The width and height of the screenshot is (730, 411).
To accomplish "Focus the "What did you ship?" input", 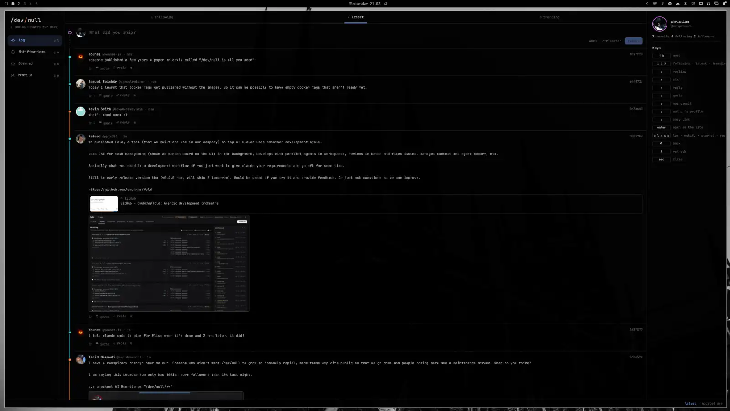I will coord(112,32).
